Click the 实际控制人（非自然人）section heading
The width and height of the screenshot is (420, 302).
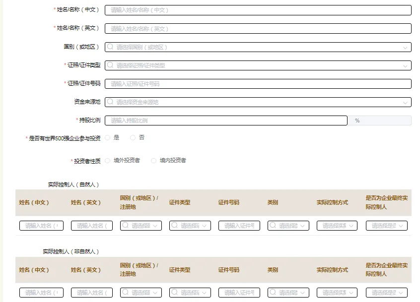(70, 251)
